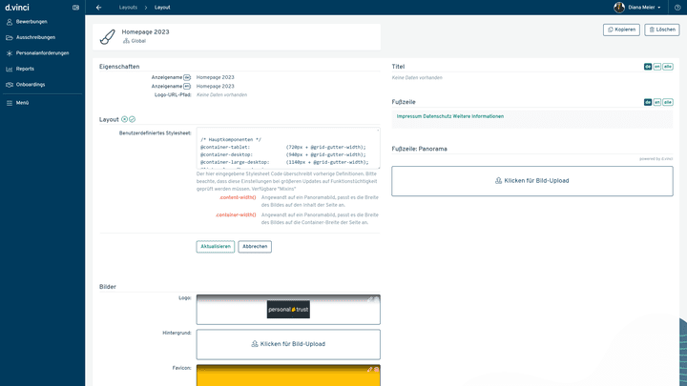Toggle 'alle' languages for Titel section
This screenshot has width=687, height=386.
pyautogui.click(x=667, y=67)
